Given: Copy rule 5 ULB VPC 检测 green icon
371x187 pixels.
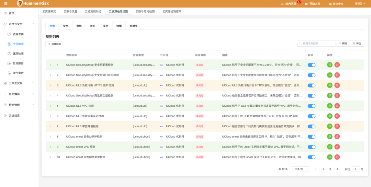Looking at the screenshot, I should (x=329, y=106).
